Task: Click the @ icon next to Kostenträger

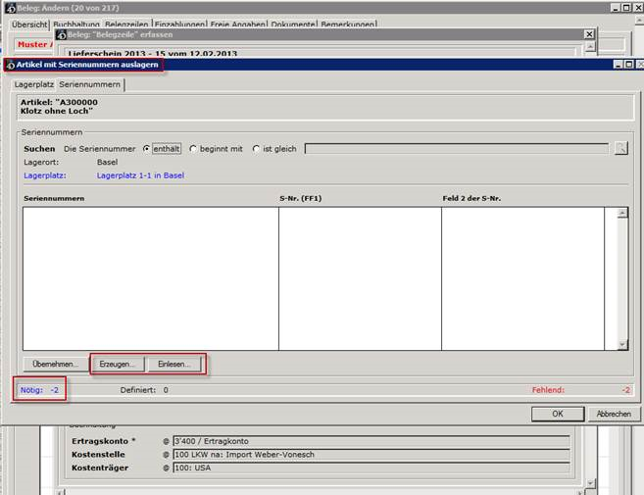Action: (x=165, y=469)
